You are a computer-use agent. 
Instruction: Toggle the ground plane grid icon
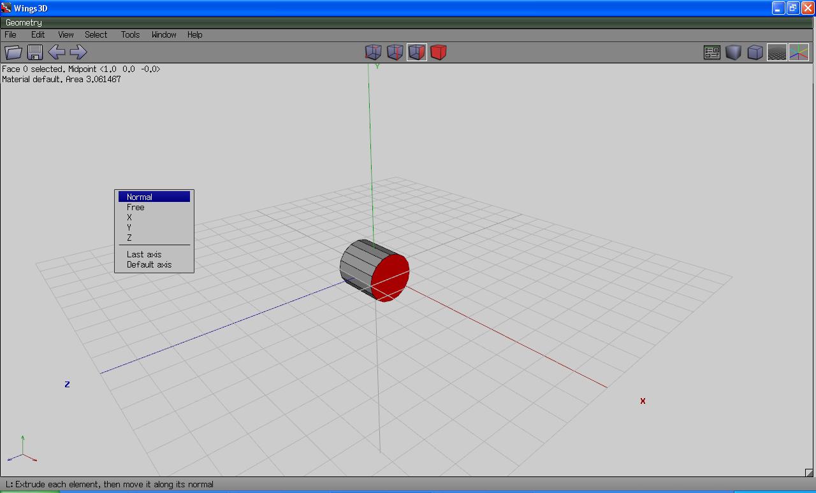(777, 52)
